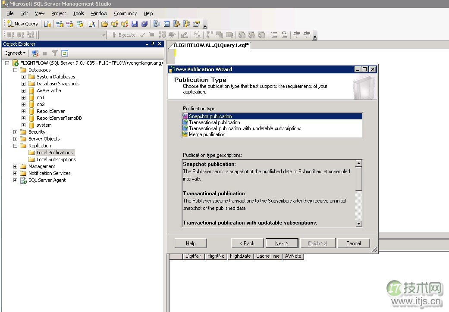Click the SQL Server Mobile Query icon

click(x=92, y=24)
